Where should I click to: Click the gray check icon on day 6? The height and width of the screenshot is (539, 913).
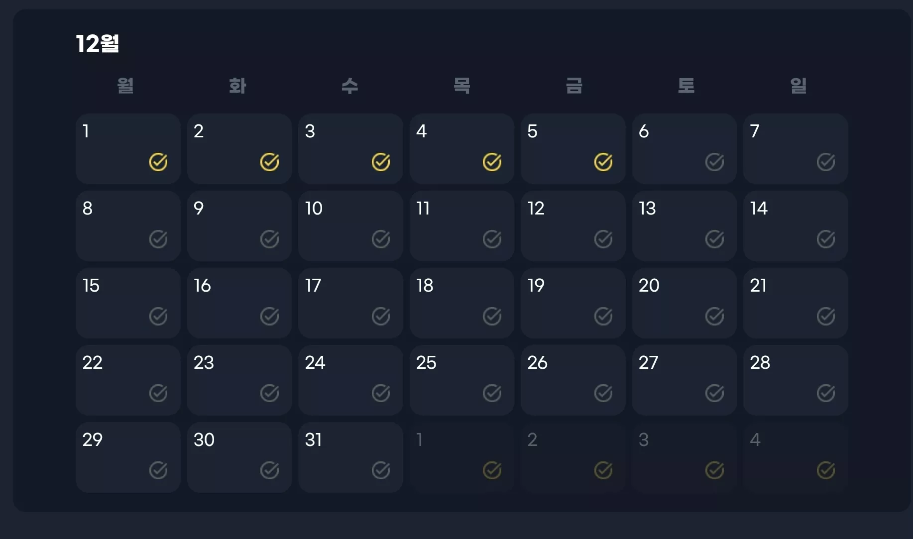(x=714, y=162)
